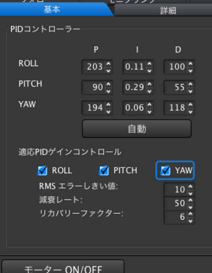Click the 減衰レート value field
The height and width of the screenshot is (273, 212).
[x=176, y=203]
